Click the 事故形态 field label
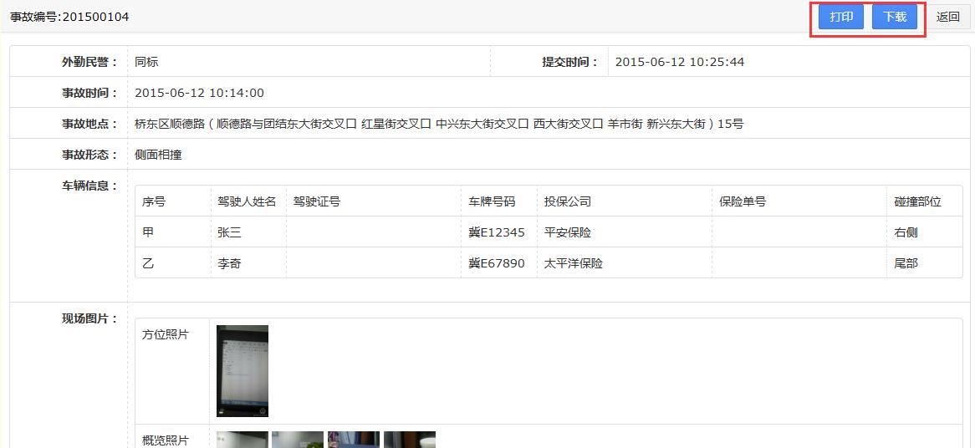This screenshot has width=975, height=448. [89, 155]
